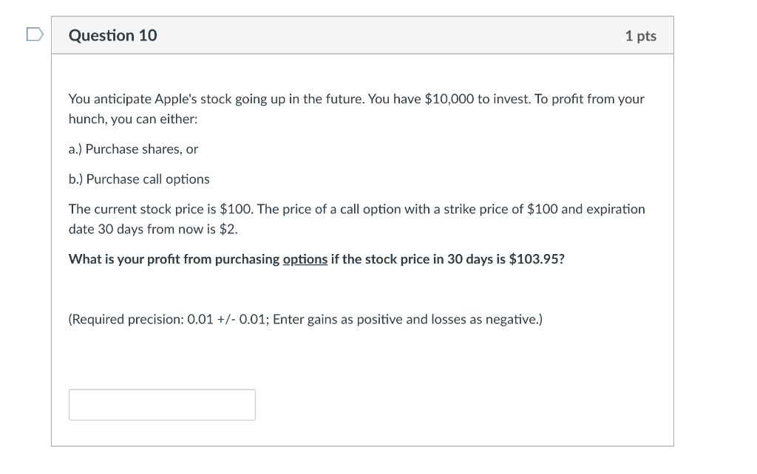
Task: Click the underlined word options
Action: pyautogui.click(x=305, y=259)
